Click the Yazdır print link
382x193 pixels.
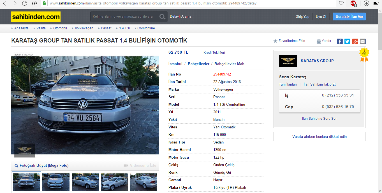327,41
